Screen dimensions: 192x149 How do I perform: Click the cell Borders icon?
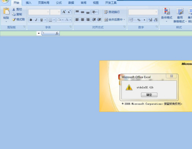50,20
